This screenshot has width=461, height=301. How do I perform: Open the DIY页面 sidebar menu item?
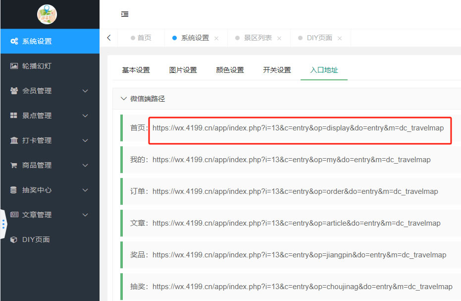point(50,240)
